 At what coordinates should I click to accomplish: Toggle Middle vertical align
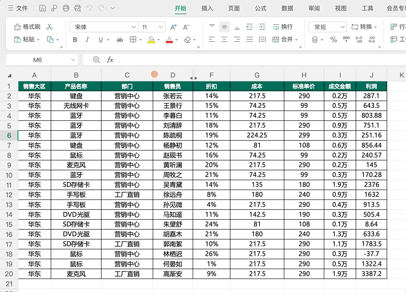[225, 27]
